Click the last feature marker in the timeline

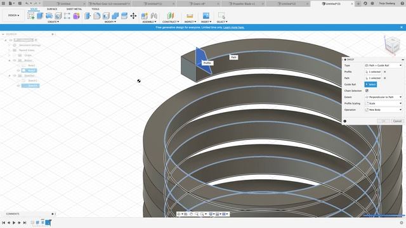tap(48, 222)
